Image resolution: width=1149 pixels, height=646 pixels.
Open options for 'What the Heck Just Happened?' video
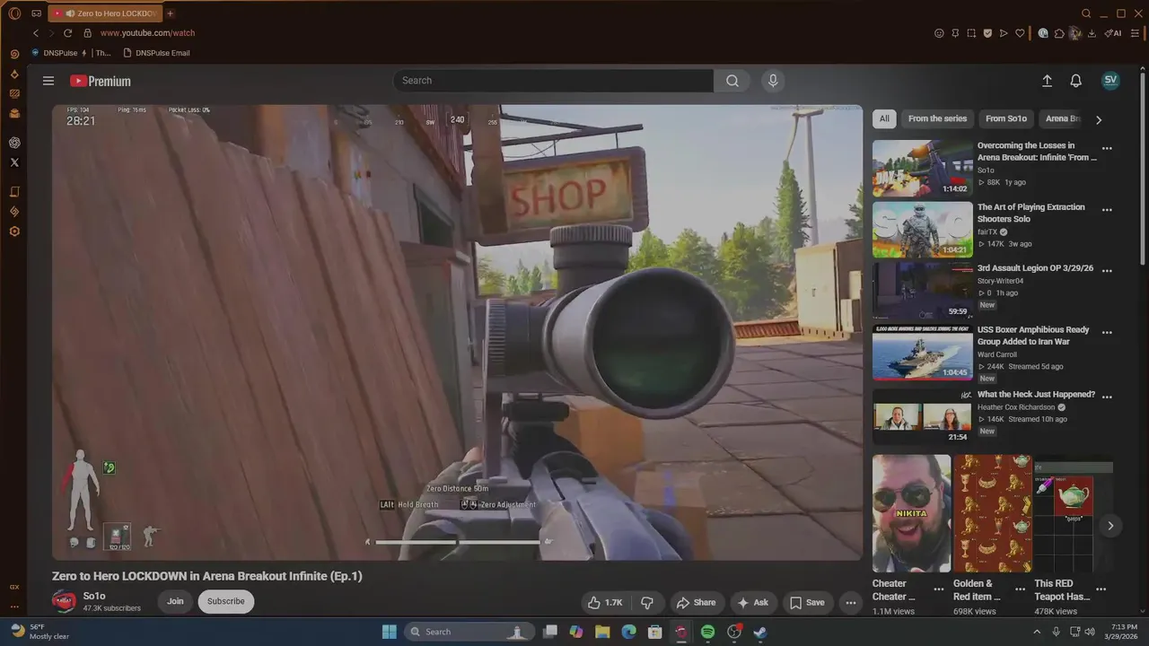point(1107,397)
